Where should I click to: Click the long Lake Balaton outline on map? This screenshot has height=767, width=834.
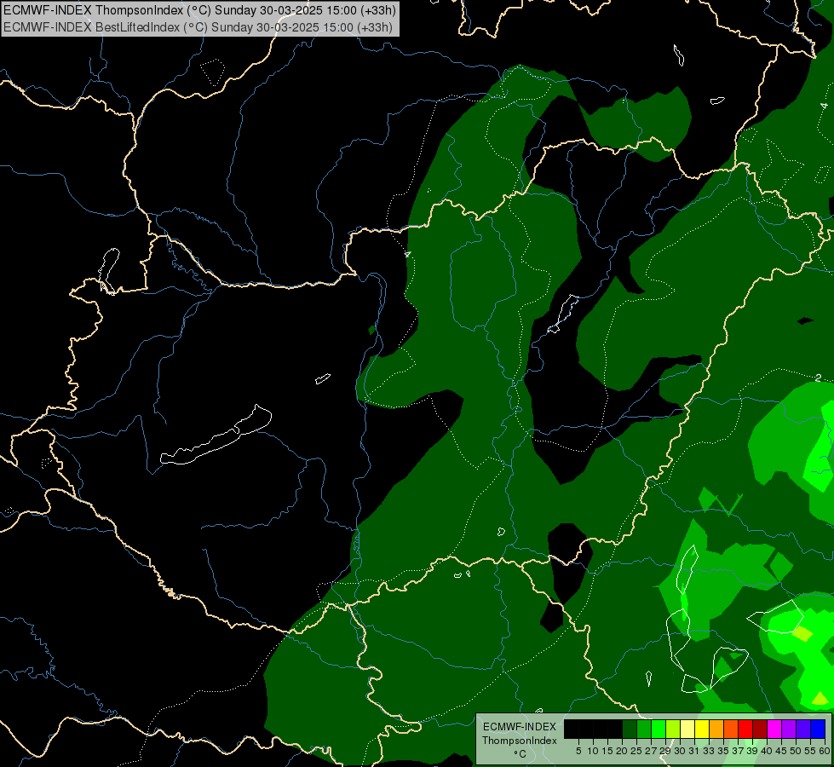(x=216, y=435)
